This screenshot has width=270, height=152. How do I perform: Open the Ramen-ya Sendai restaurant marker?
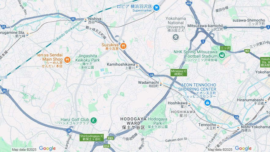tap(67, 60)
